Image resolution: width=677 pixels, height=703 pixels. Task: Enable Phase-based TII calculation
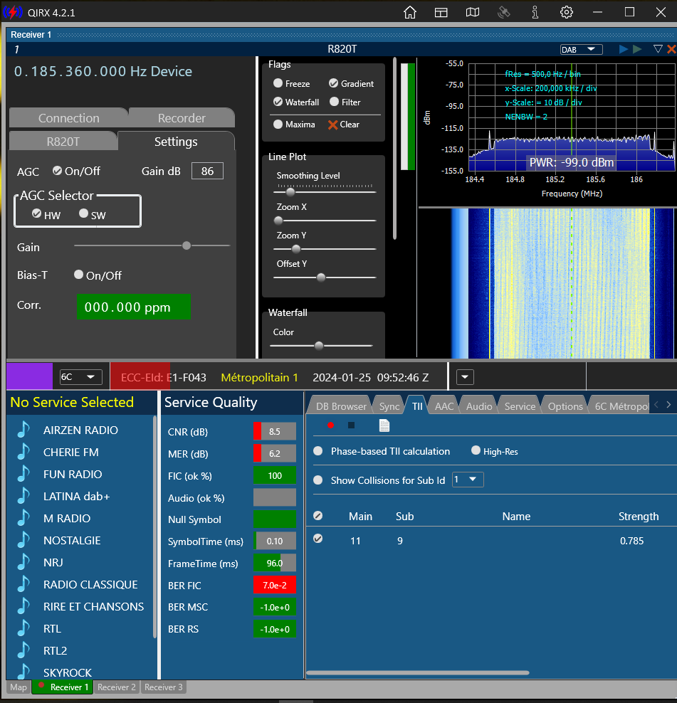(x=317, y=451)
